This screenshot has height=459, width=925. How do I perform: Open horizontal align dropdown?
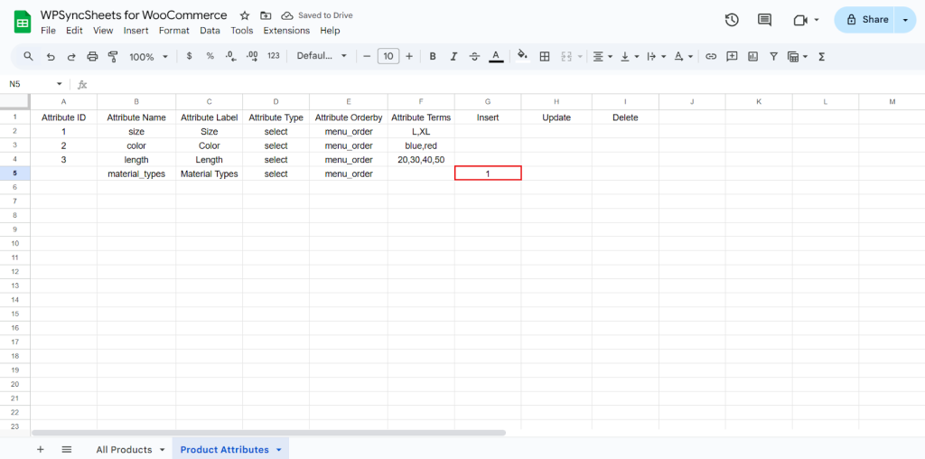[603, 57]
